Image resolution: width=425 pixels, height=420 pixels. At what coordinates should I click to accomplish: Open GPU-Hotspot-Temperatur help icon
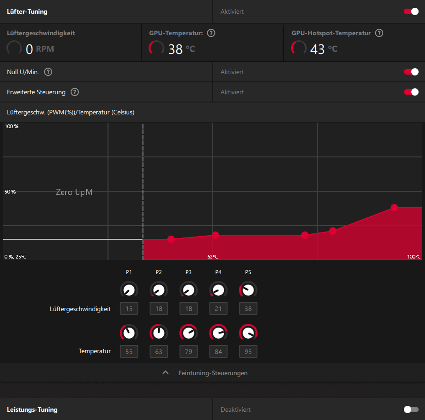(x=379, y=33)
